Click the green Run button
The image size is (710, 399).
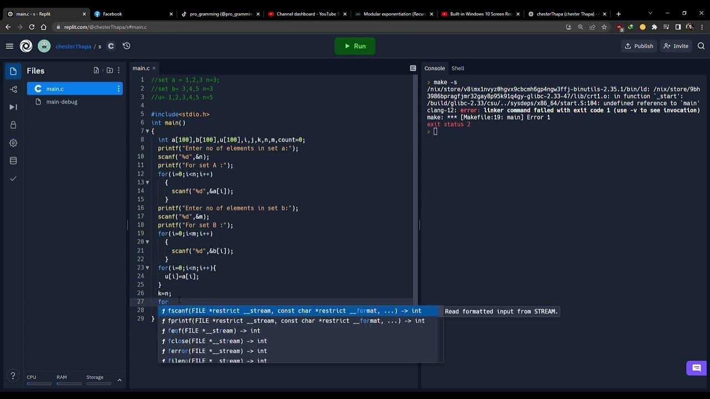pos(355,46)
